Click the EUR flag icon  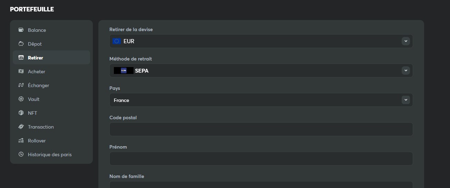pyautogui.click(x=117, y=41)
